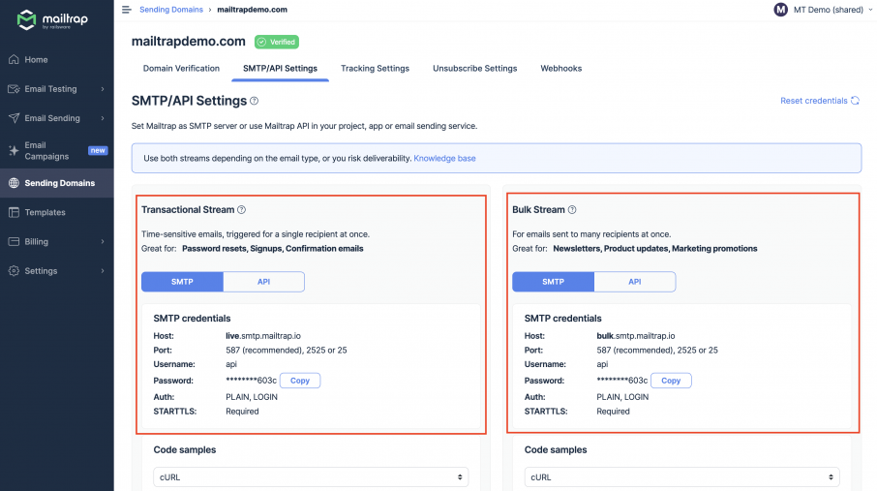Expand the Email Testing sidebar submenu

click(102, 89)
